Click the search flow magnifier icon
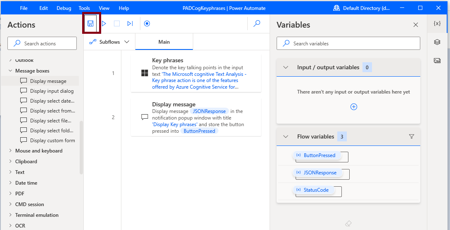Viewport: 450px width, 230px height. 257,23
